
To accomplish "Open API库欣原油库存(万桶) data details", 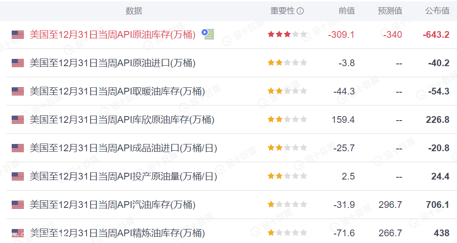I will click(x=122, y=120).
